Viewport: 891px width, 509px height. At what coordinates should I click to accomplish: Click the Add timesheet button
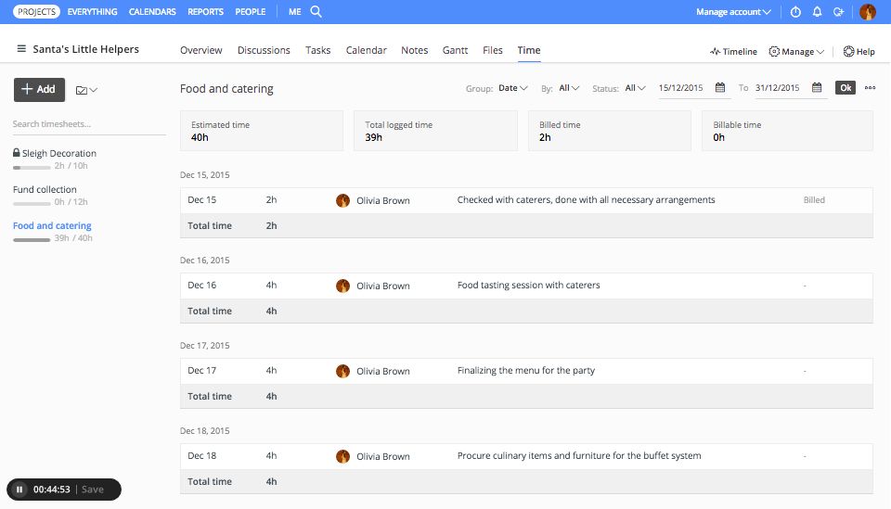[39, 89]
